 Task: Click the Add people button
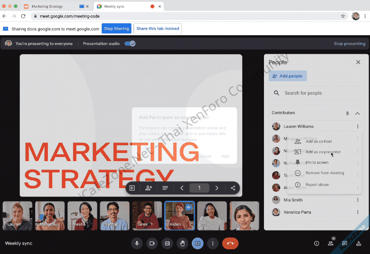[x=287, y=76]
